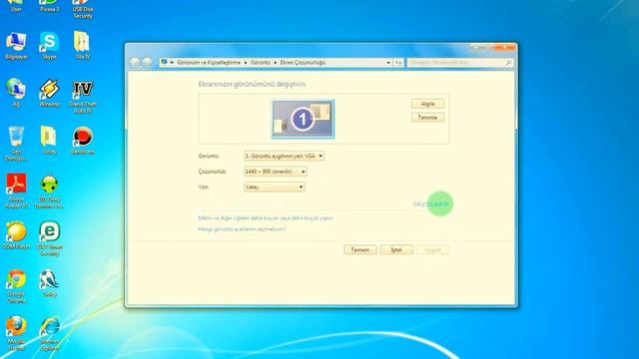Click the Algıla button
Viewport: 639px width, 359px height.
(x=427, y=104)
